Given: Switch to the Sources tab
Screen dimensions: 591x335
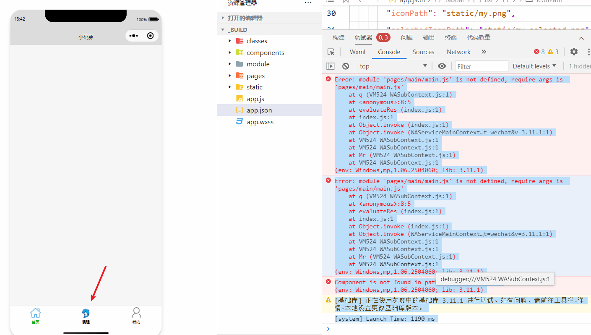Looking at the screenshot, I should (423, 52).
